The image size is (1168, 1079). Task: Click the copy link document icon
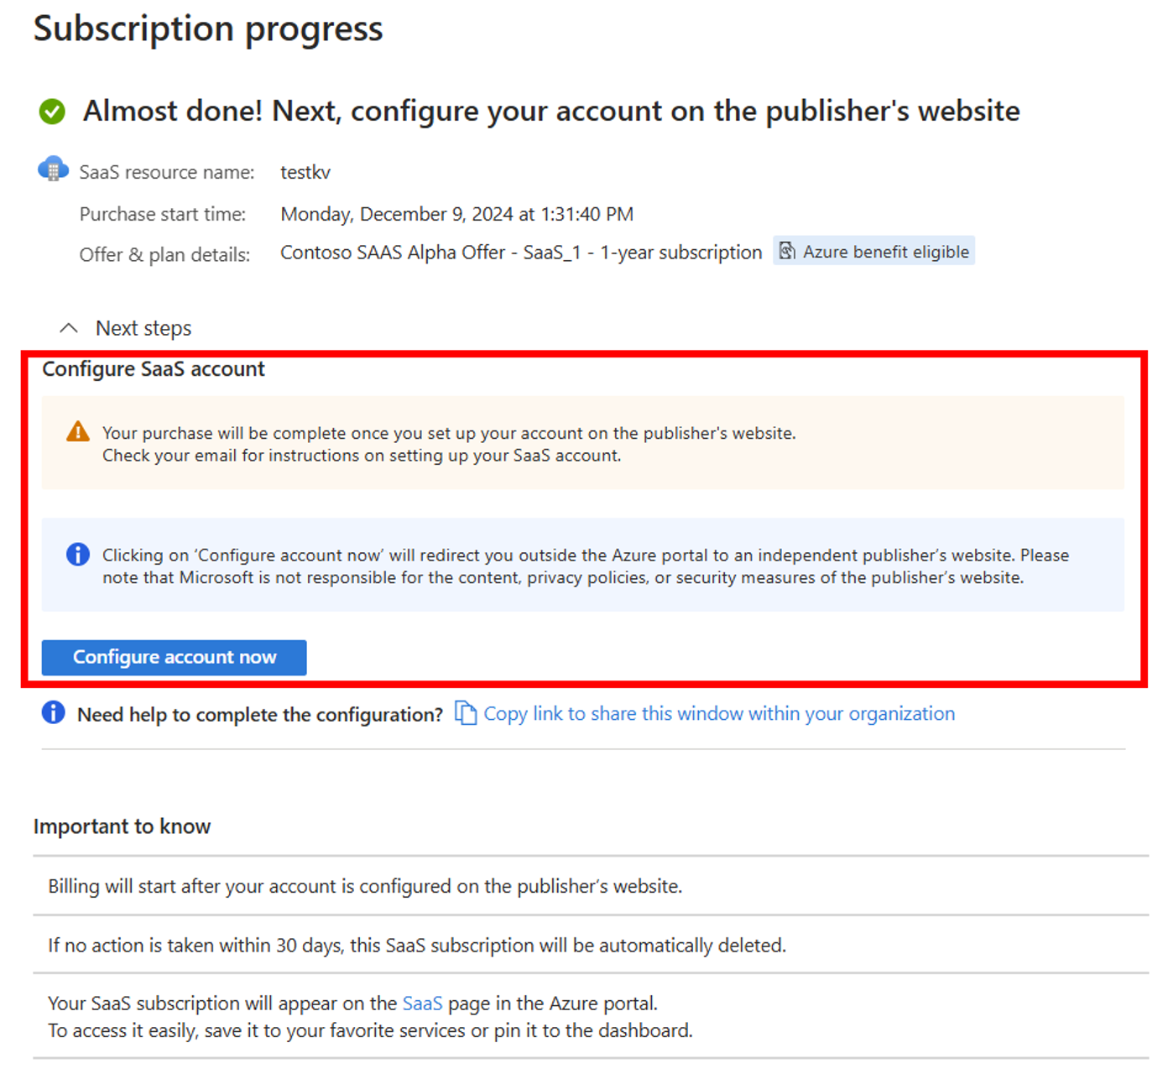pos(466,713)
